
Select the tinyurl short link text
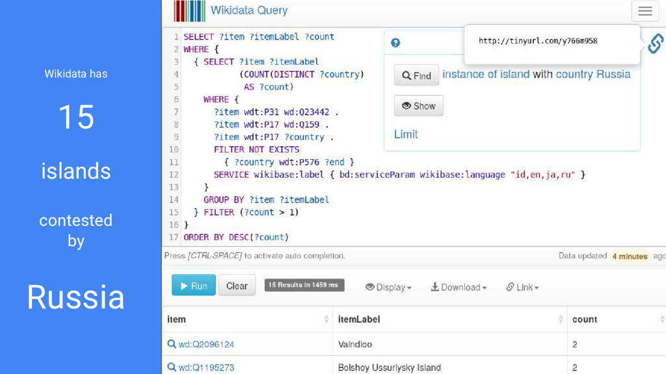pyautogui.click(x=538, y=41)
